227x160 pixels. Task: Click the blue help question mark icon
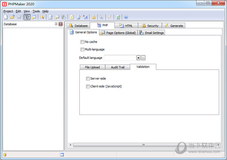(126, 17)
